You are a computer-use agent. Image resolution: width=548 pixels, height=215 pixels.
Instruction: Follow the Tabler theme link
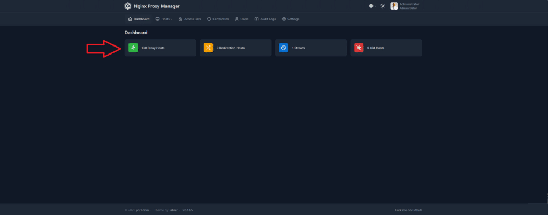point(173,210)
